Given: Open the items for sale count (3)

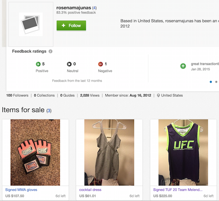Looking at the screenshot, I should (x=49, y=111).
